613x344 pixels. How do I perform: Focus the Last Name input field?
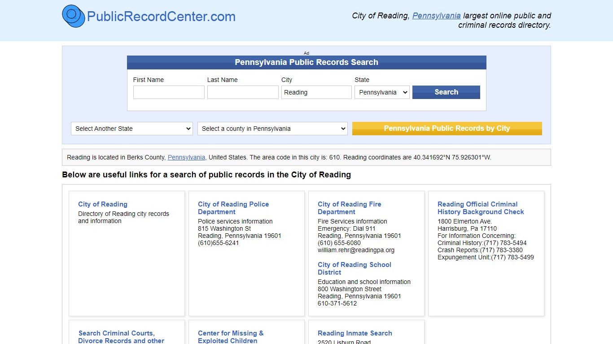coord(243,92)
